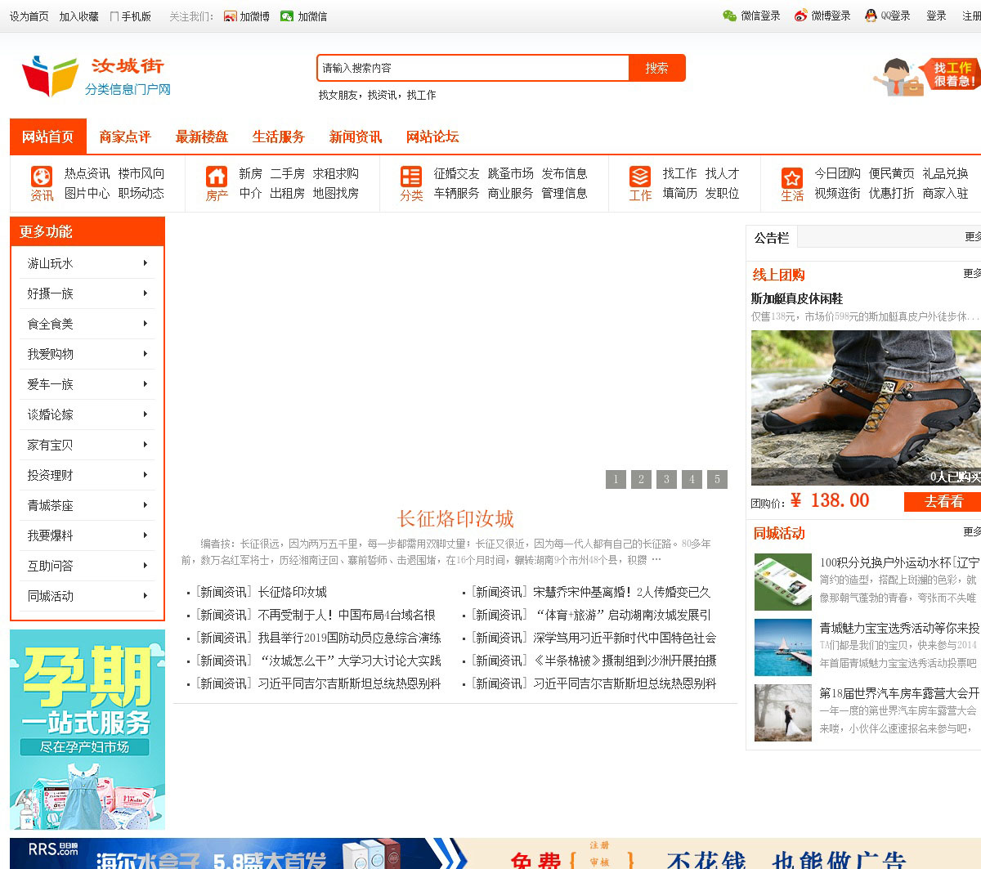Viewport: 981px width, 869px height.
Task: Click the WeChat login icon
Action: 730,16
